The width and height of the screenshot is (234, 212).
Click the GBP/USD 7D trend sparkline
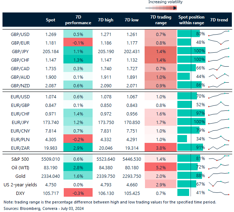(x=218, y=34)
